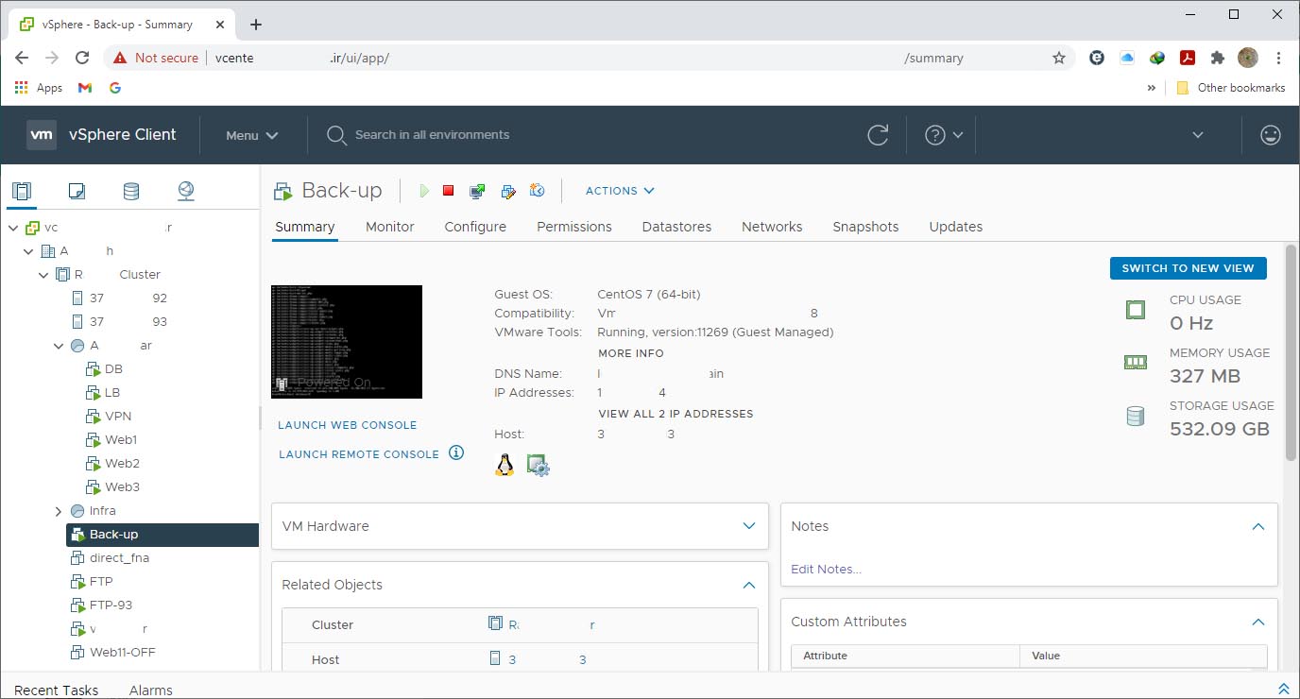1300x699 pixels.
Task: Click remote console info icon
Action: pos(456,452)
